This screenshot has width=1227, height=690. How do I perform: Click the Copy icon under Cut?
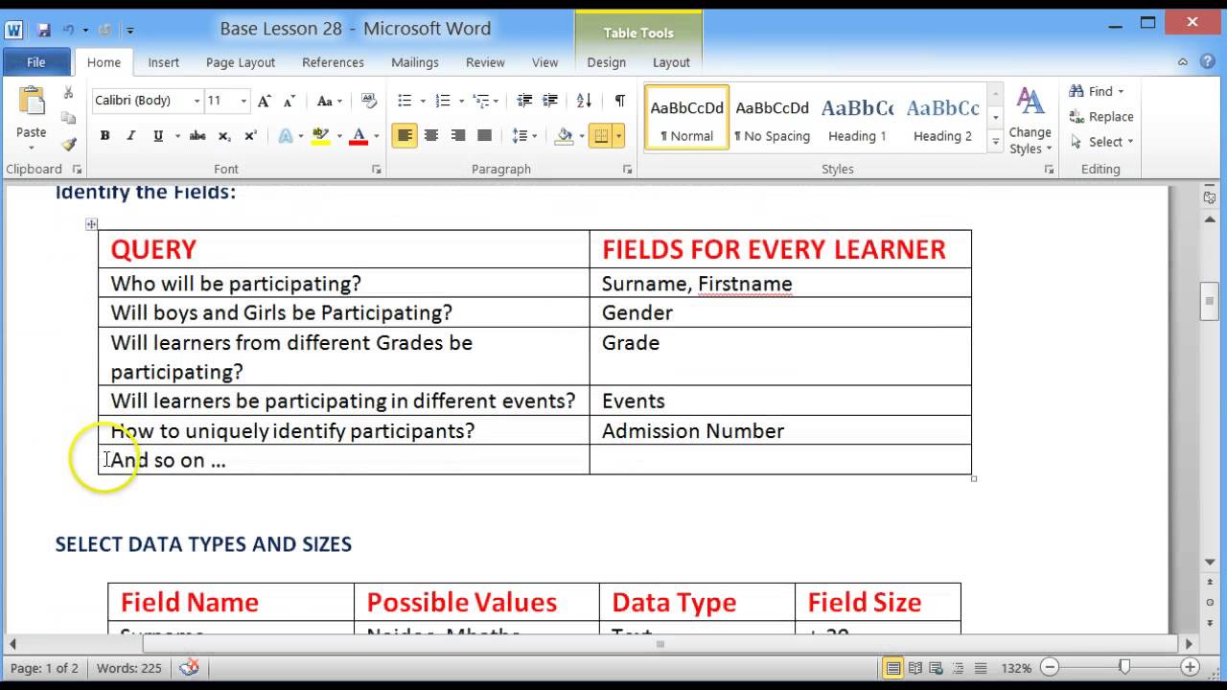[x=68, y=118]
